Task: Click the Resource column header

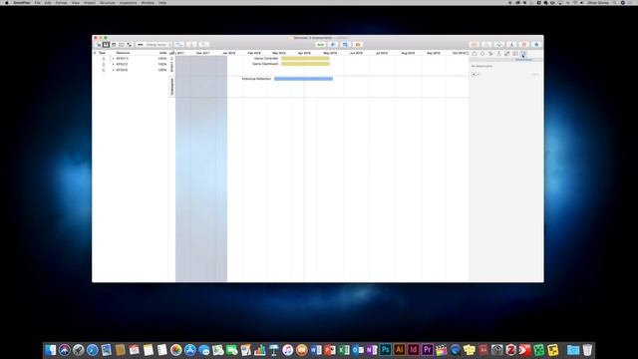Action: 123,53
